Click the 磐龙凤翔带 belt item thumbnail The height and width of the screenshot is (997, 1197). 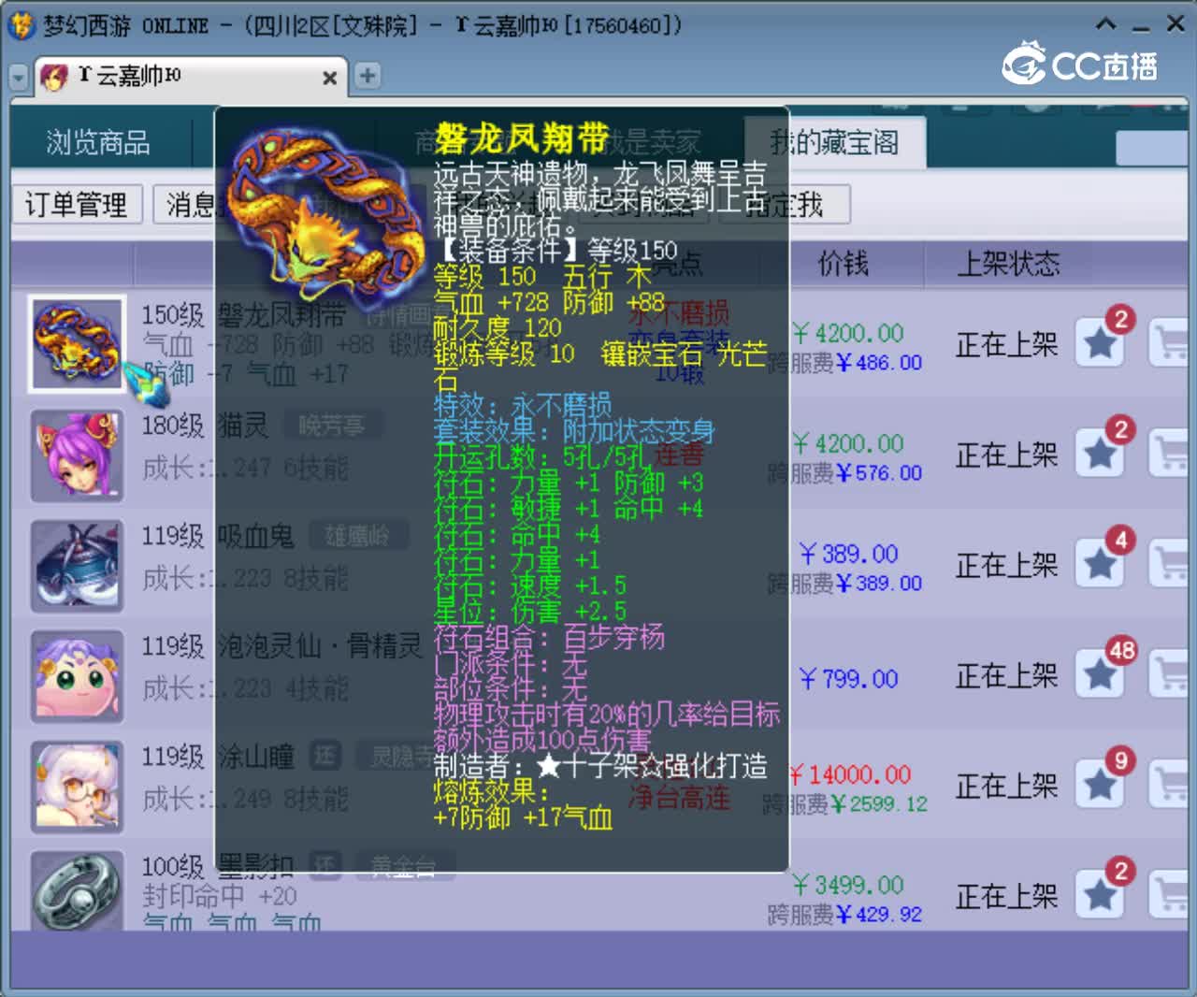77,343
